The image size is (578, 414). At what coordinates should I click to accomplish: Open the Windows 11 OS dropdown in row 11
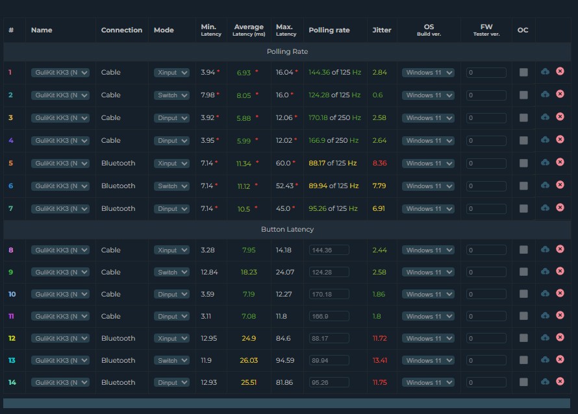[x=429, y=317]
